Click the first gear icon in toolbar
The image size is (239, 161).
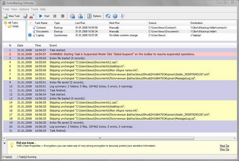coord(72,16)
